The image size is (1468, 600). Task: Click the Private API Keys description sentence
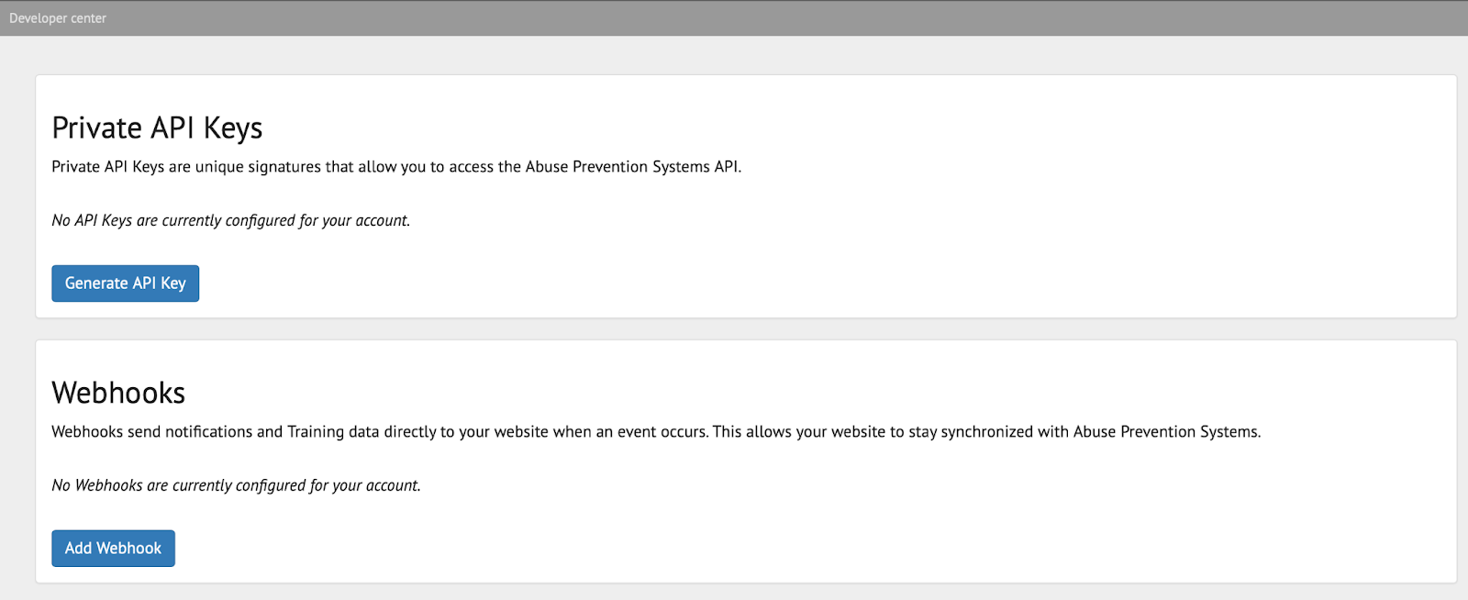396,167
